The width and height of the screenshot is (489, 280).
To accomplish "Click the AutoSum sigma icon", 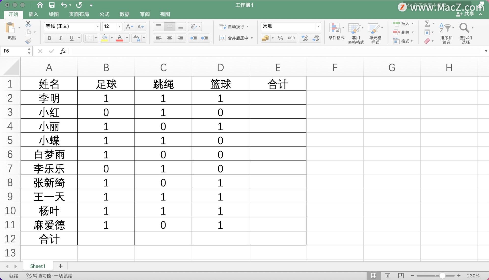I will click(x=427, y=24).
